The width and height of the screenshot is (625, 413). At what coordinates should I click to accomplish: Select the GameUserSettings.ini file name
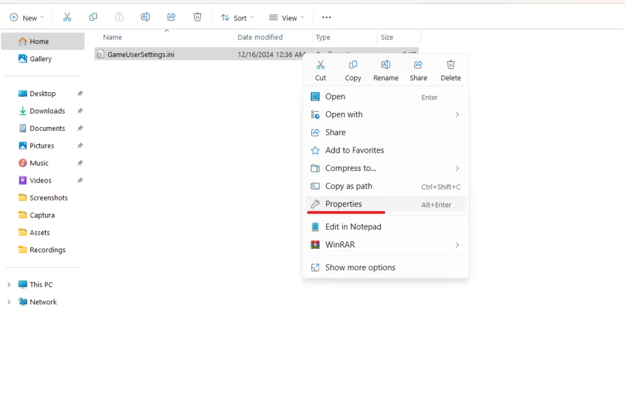[141, 54]
